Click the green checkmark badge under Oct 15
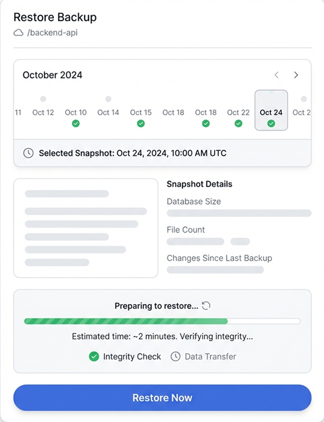The width and height of the screenshot is (324, 422). pos(140,123)
